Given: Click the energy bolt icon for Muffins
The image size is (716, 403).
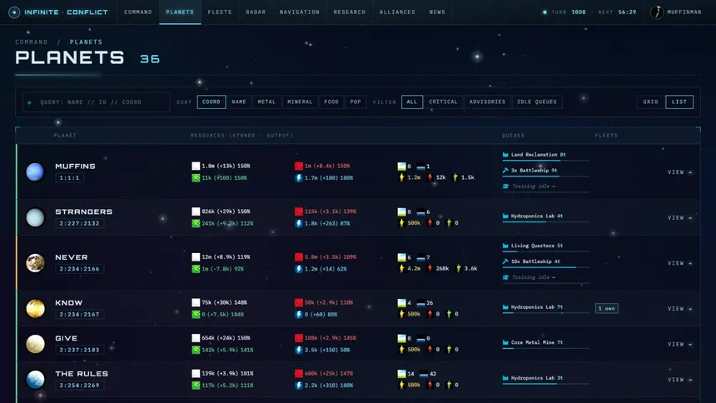Looking at the screenshot, I should coord(299,177).
